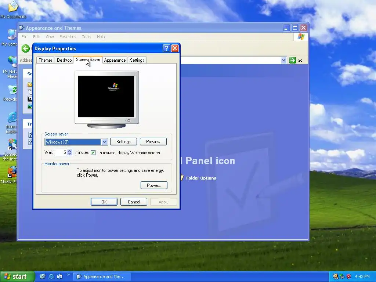Select the Mozilla Firefox desktop shortcut
Screen dimensions: 376x282
[x=9, y=175]
